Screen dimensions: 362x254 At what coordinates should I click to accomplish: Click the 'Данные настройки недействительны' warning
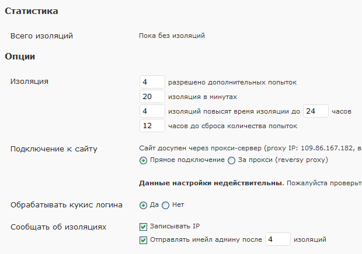211,183
